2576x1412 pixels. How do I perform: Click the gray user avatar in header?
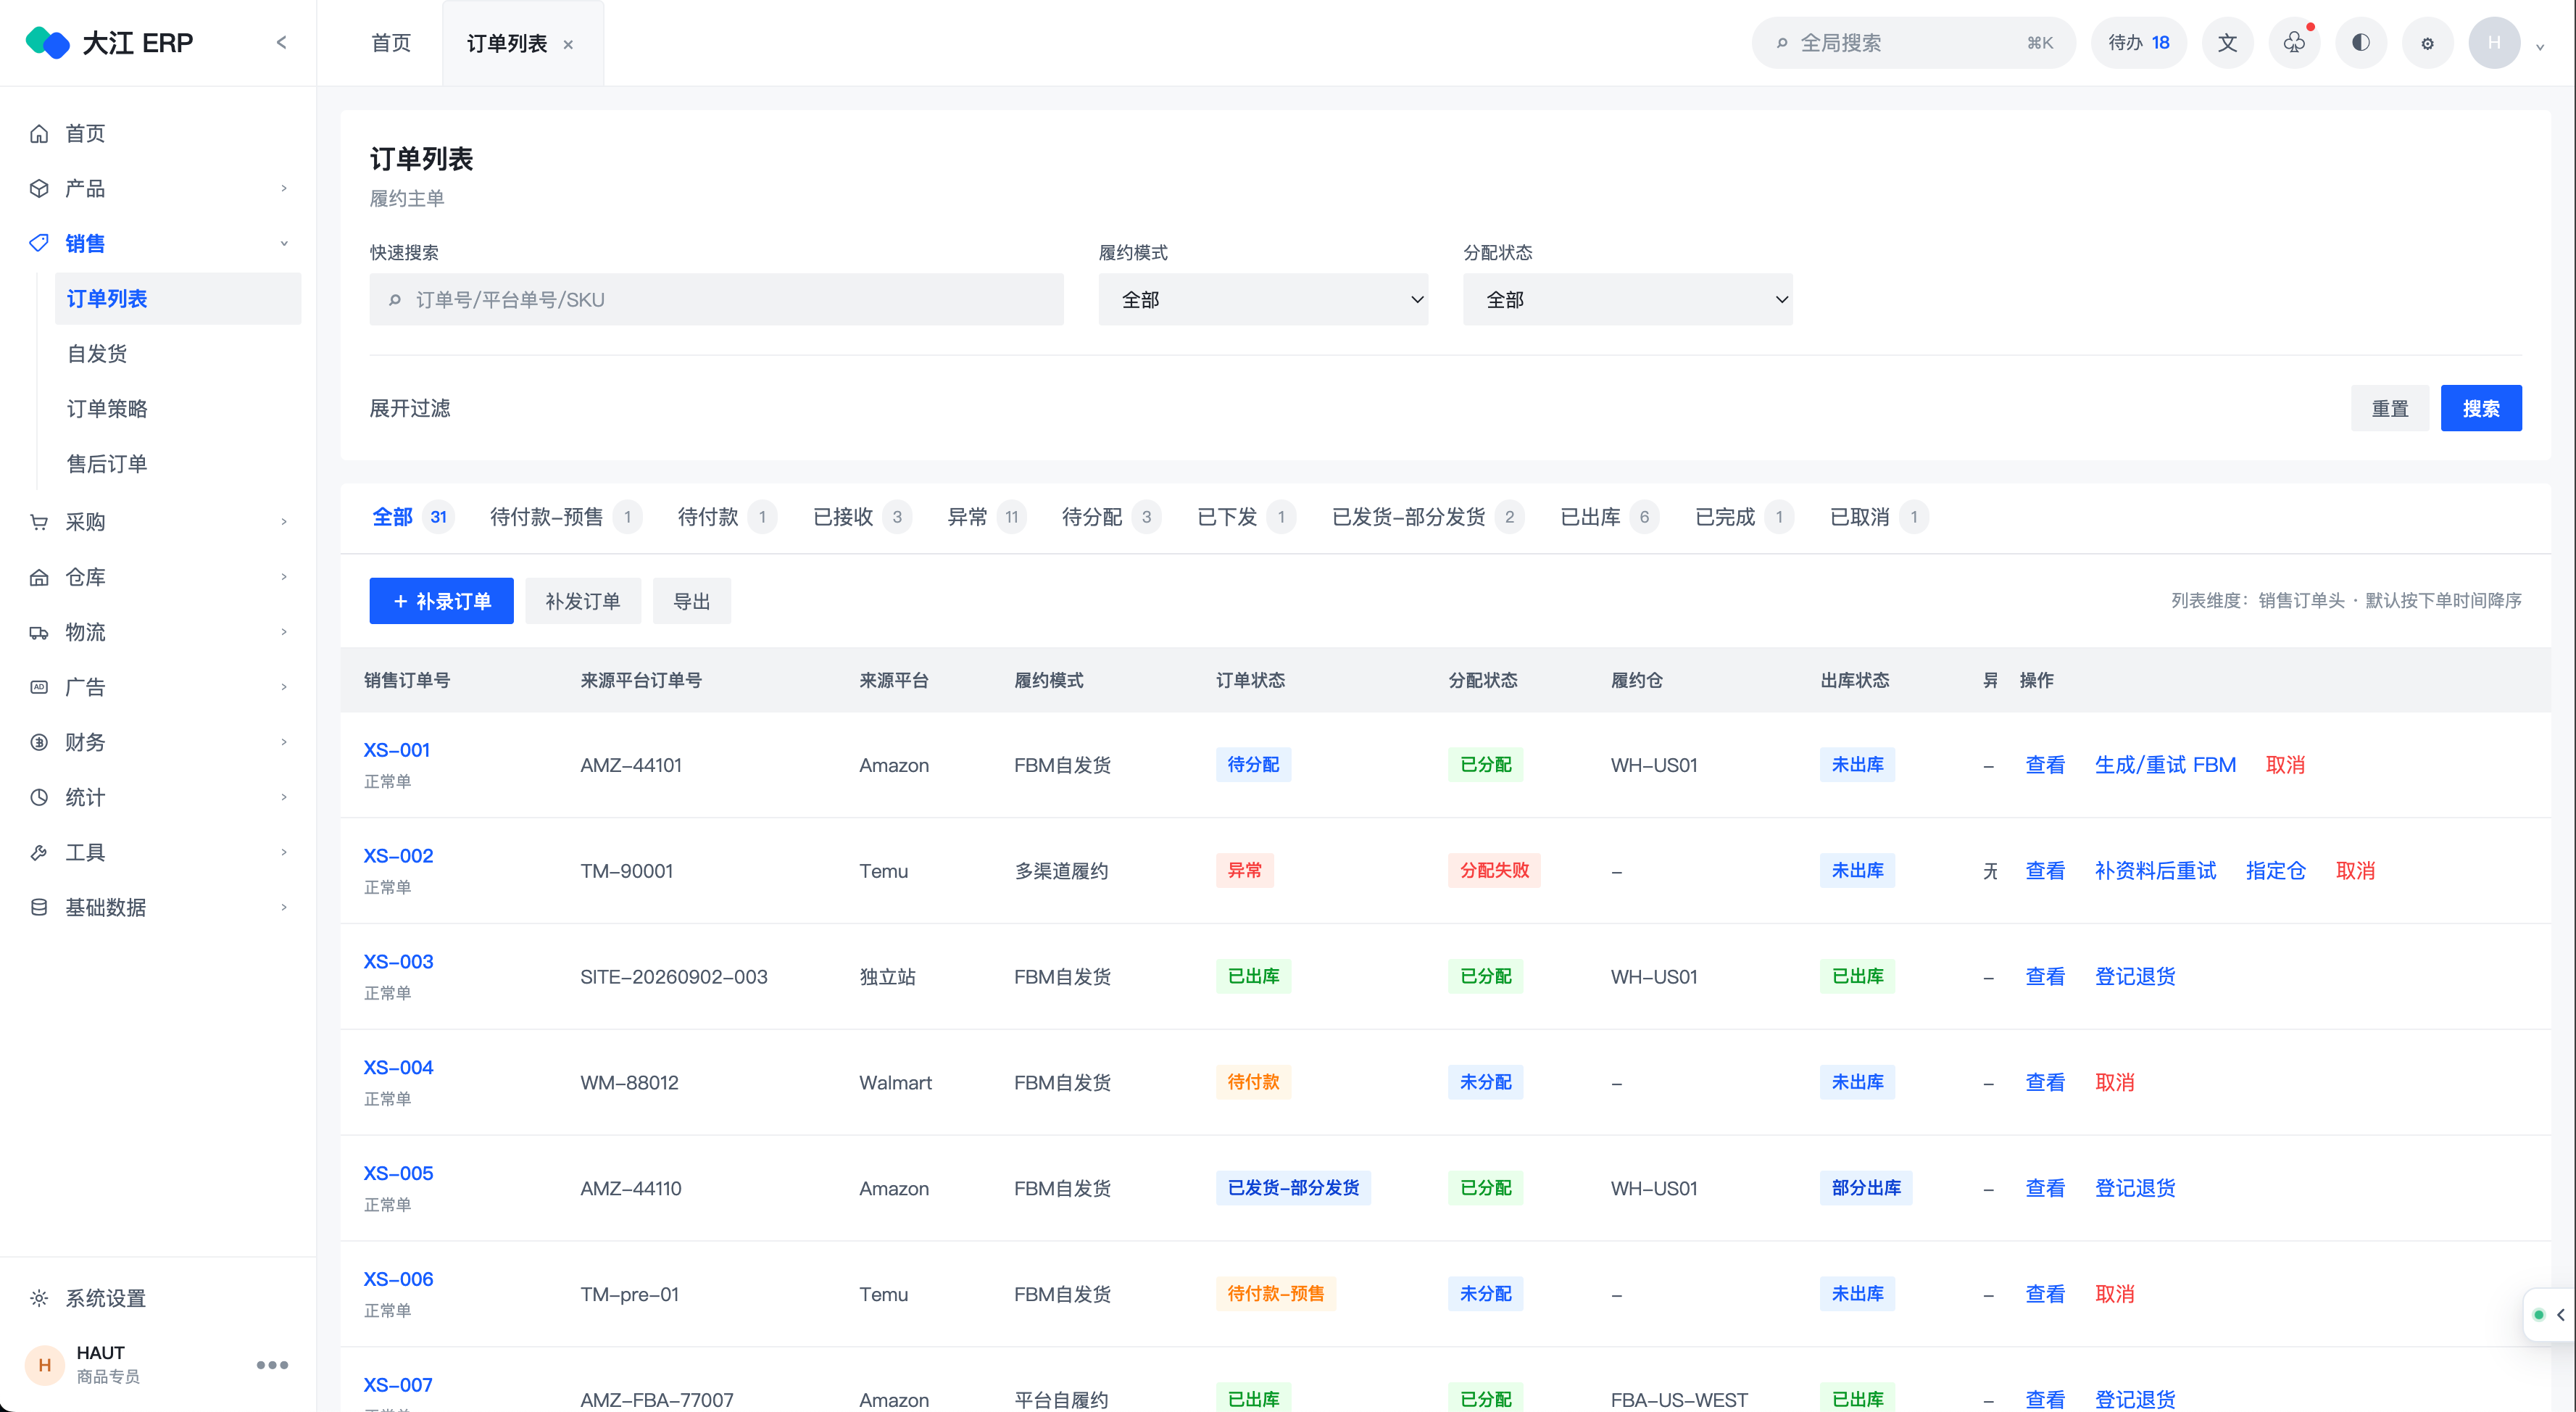pos(2494,43)
